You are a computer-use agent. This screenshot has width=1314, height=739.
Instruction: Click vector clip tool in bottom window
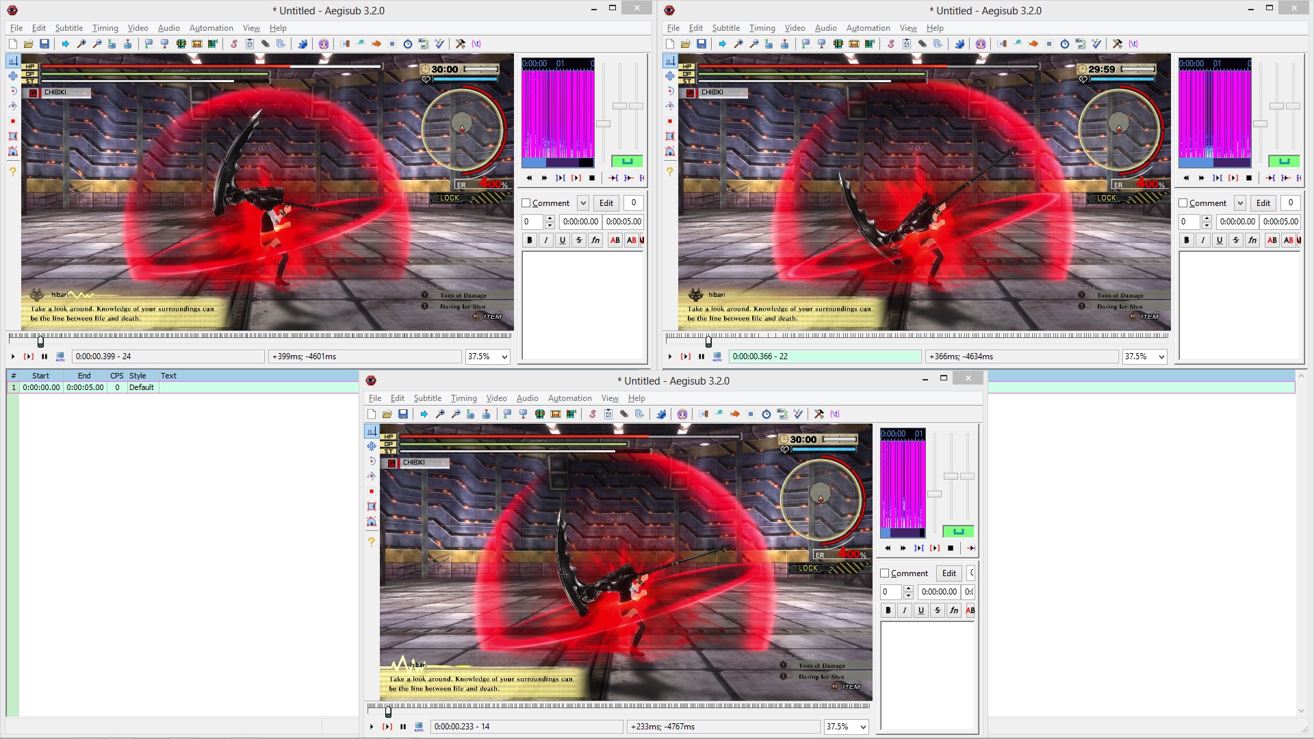pyautogui.click(x=372, y=522)
